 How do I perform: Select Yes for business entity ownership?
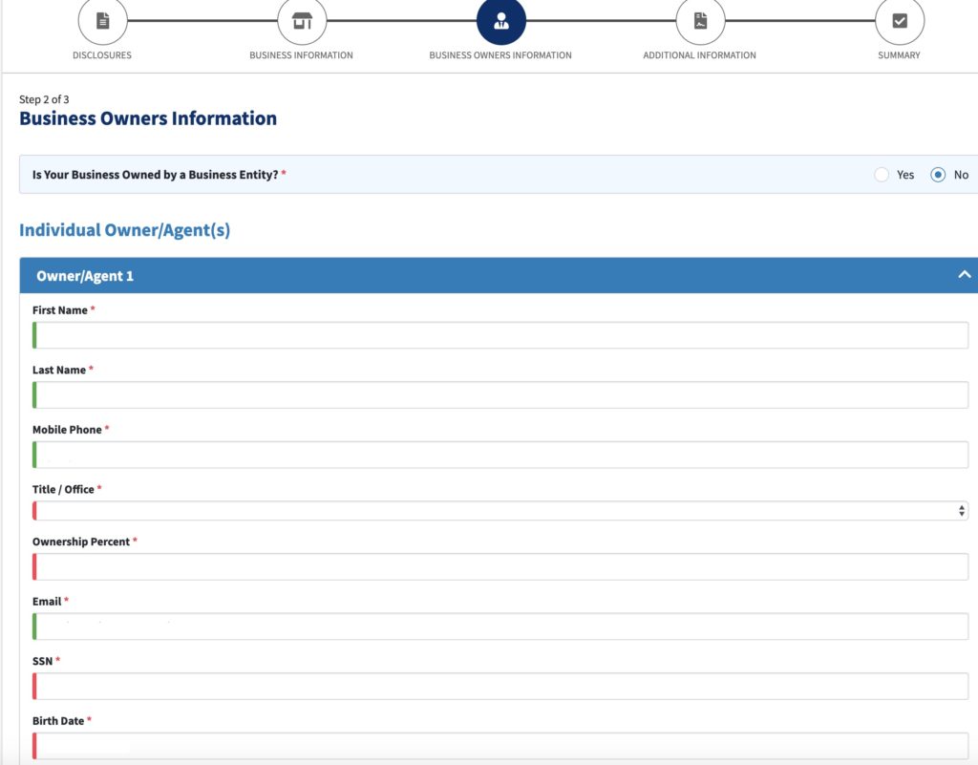(882, 175)
